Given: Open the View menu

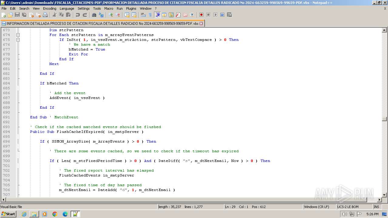Looking at the screenshot, I should [x=36, y=8].
